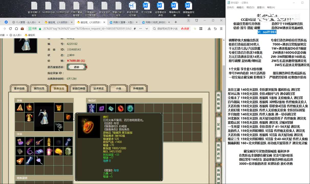
Task: Expand the address bar dropdown chevron
Action: (x=147, y=29)
